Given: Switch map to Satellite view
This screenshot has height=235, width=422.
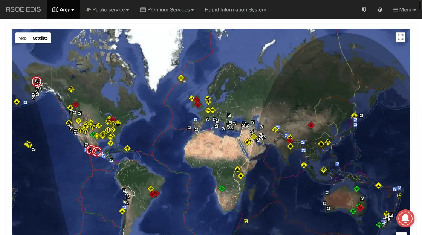Looking at the screenshot, I should [40, 38].
